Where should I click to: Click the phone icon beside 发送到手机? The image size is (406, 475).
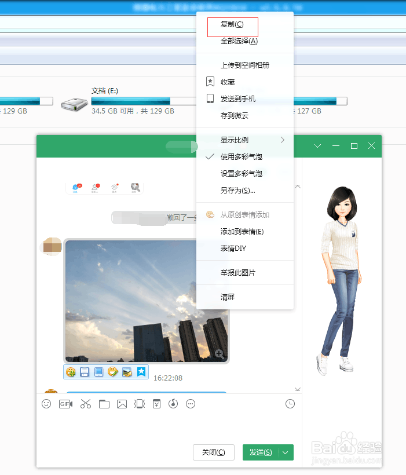tap(210, 98)
